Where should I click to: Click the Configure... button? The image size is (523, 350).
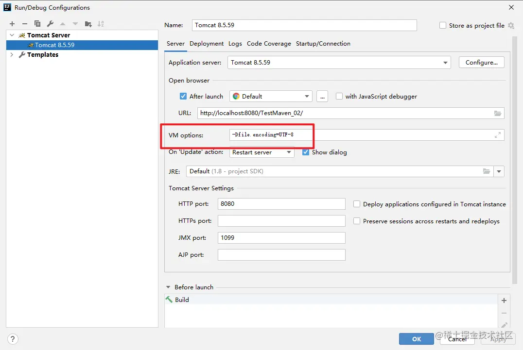click(x=481, y=63)
